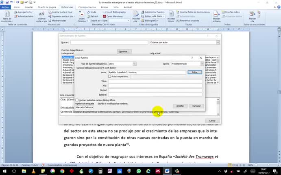The image size is (281, 175).
Task: Click the Lista actual vertical scrollbar
Action: [x=218, y=70]
